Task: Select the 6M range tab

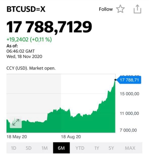Action: click(61, 148)
